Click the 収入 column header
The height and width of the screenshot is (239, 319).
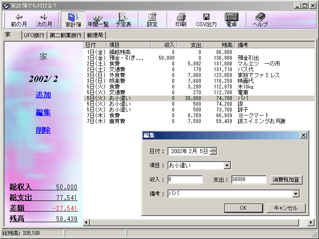(164, 45)
